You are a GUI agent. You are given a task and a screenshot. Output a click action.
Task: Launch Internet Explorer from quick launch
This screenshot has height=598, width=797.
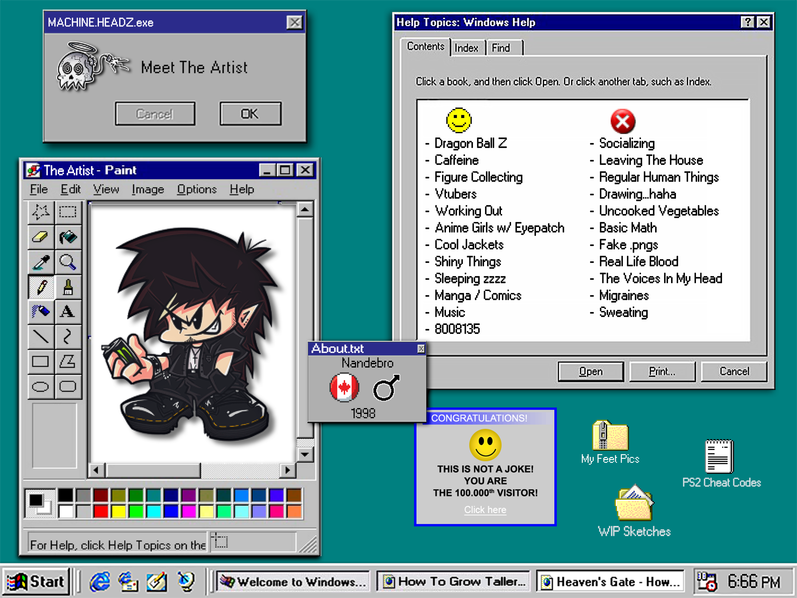[100, 581]
